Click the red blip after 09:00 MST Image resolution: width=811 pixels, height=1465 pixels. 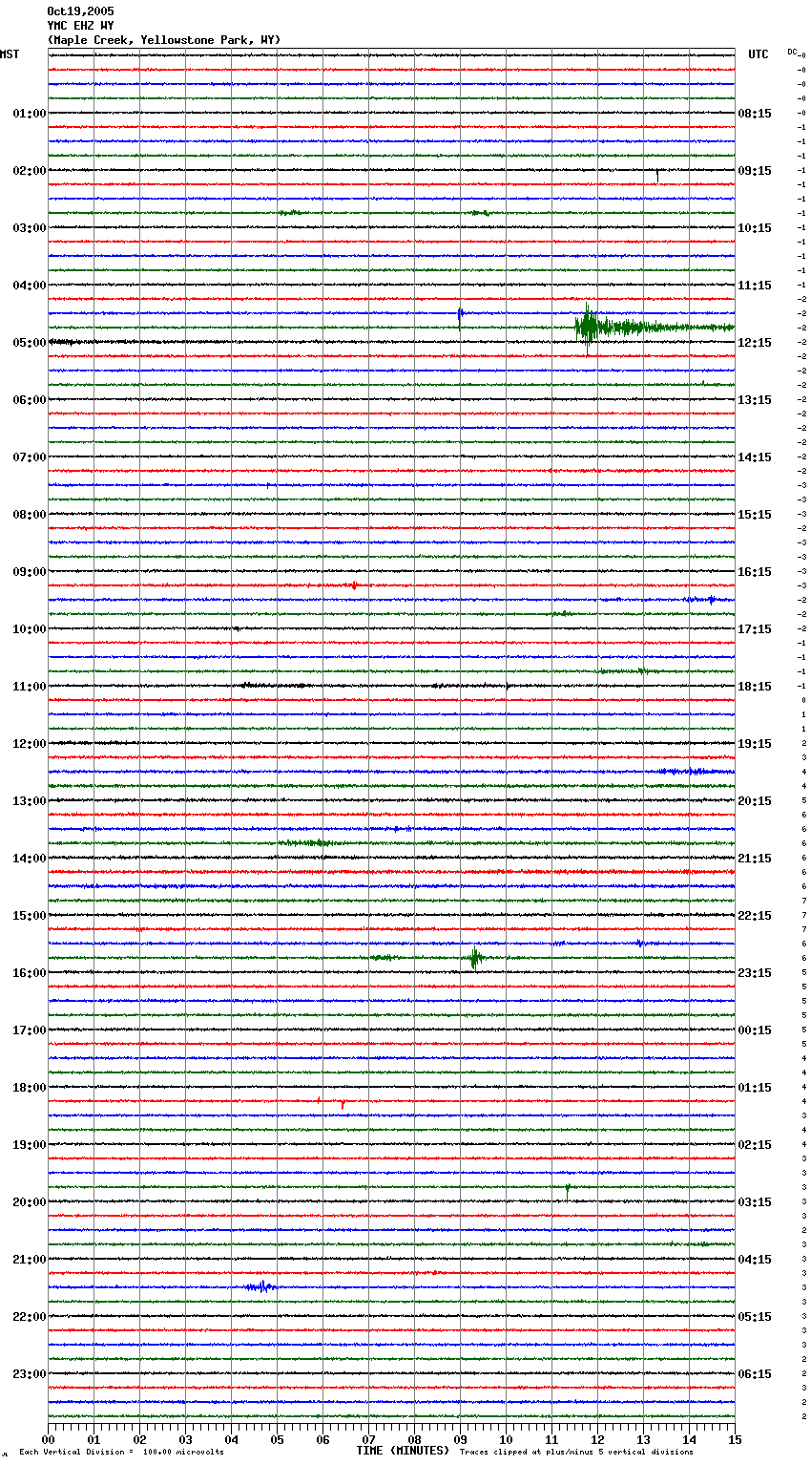(x=354, y=585)
